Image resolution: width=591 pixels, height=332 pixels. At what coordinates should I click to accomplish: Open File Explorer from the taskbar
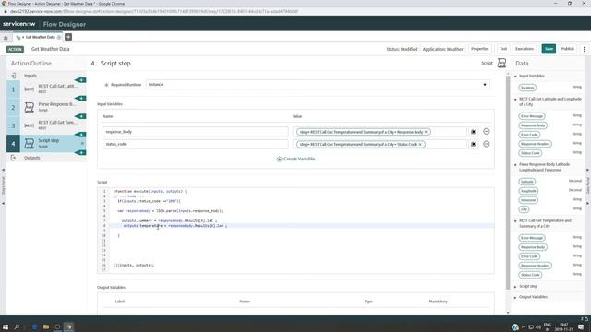pos(46,326)
